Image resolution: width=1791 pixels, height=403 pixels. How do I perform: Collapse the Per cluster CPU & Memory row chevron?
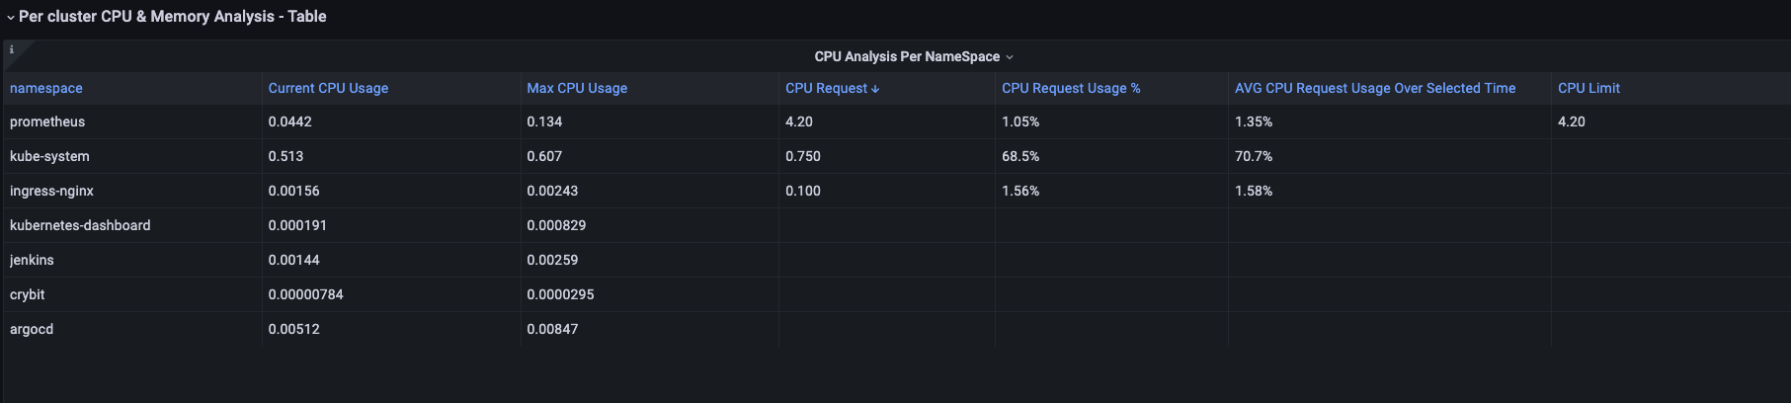click(x=11, y=18)
